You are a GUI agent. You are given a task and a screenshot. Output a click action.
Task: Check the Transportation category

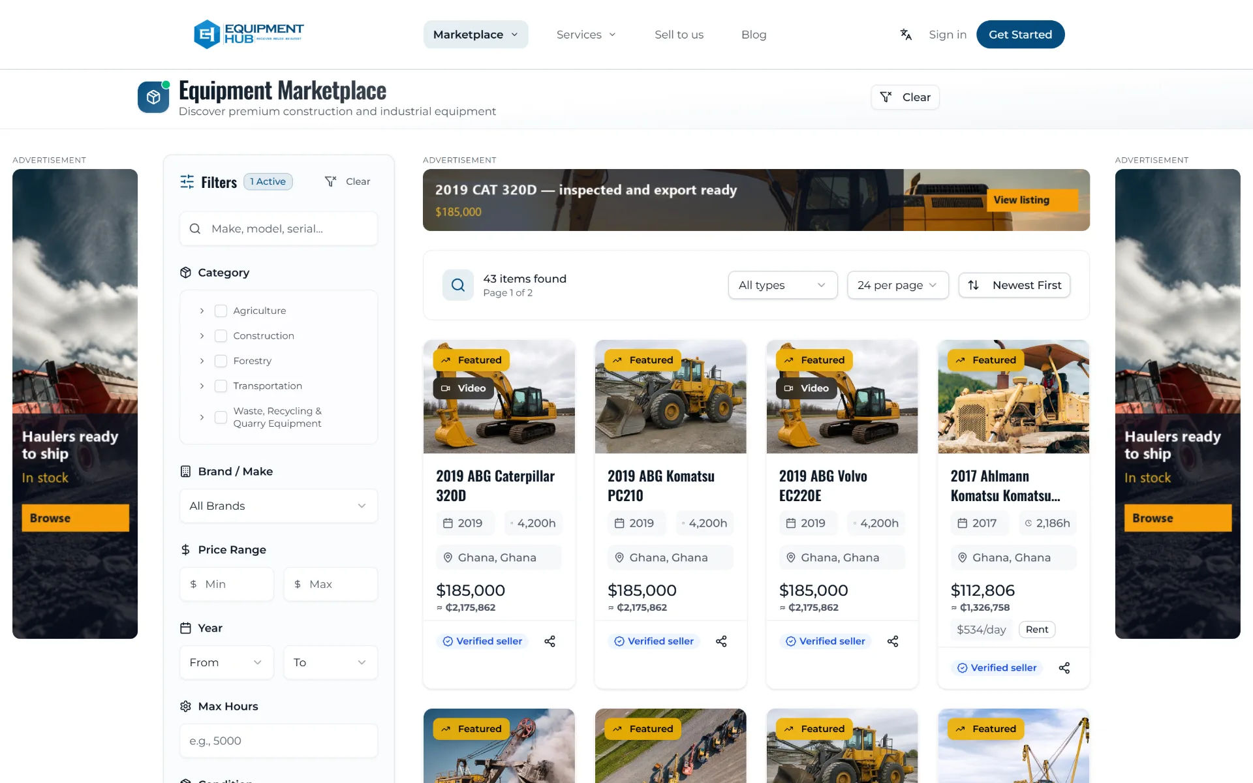tap(221, 386)
